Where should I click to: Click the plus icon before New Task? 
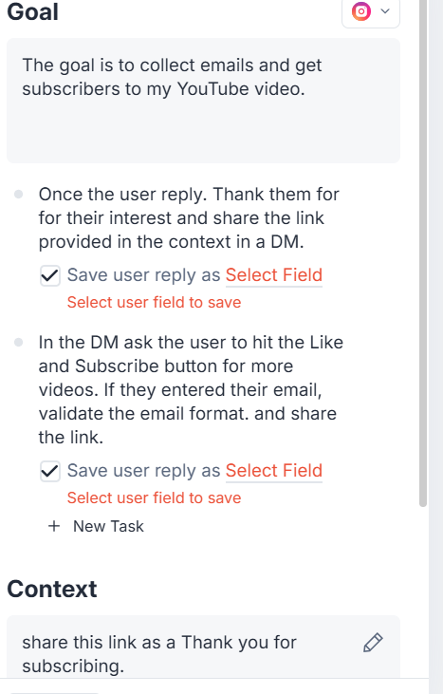[x=54, y=526]
